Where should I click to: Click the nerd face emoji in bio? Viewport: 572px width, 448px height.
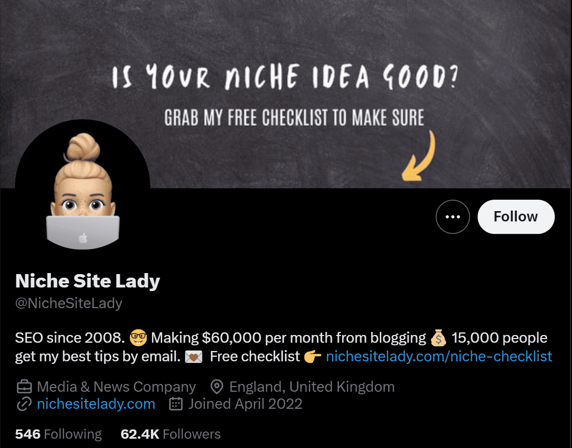(x=138, y=338)
